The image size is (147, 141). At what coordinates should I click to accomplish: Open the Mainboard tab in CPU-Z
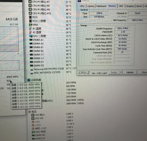[x=101, y=6]
